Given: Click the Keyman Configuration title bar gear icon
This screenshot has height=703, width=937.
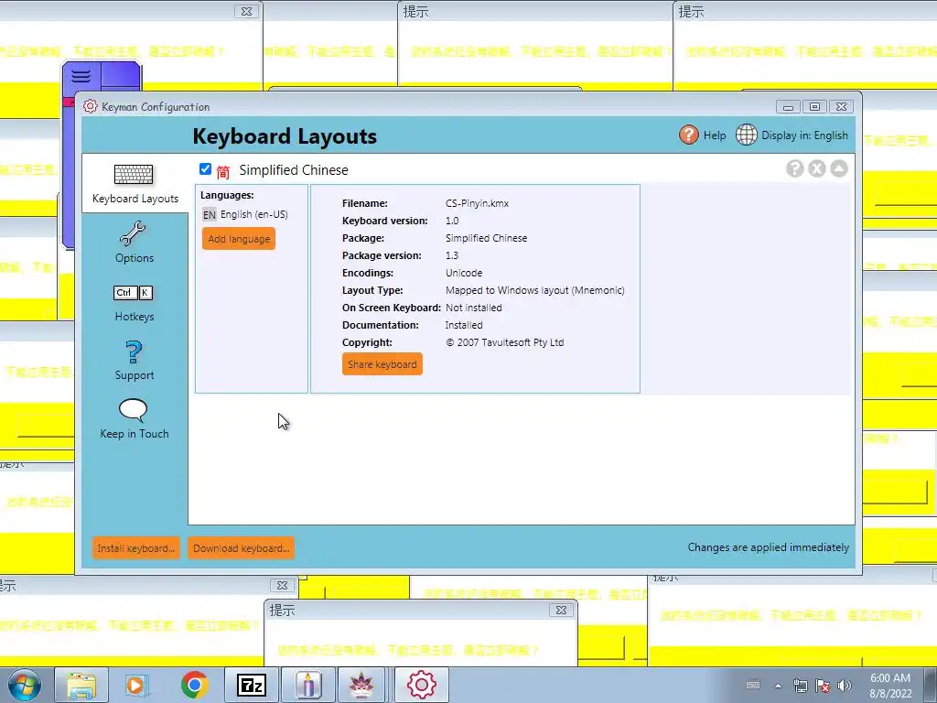Looking at the screenshot, I should tap(91, 106).
